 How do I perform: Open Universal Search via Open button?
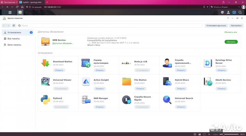[181, 107]
